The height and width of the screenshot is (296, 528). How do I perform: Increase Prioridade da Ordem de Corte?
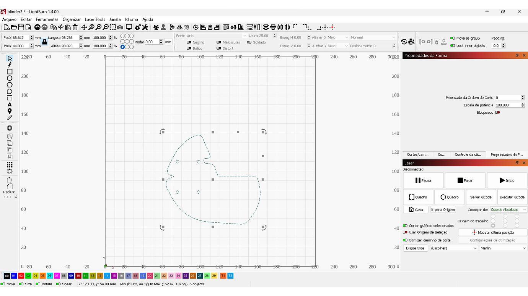click(x=523, y=97)
